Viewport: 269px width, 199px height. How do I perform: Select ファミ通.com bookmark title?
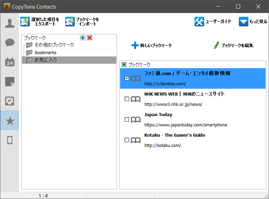[187, 73]
